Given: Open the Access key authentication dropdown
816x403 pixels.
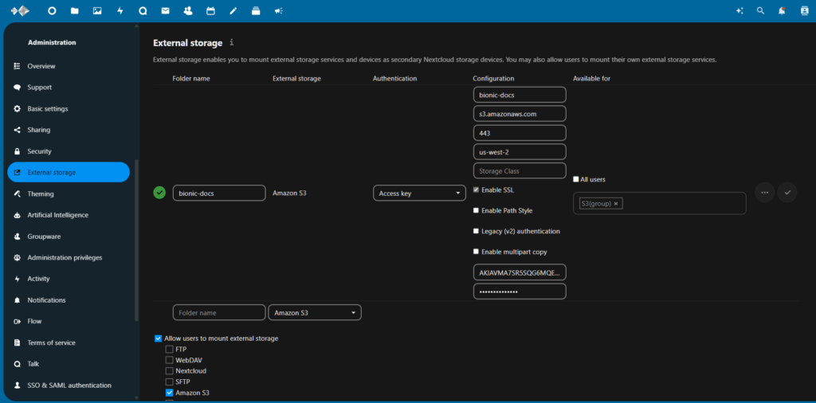Looking at the screenshot, I should click(419, 193).
